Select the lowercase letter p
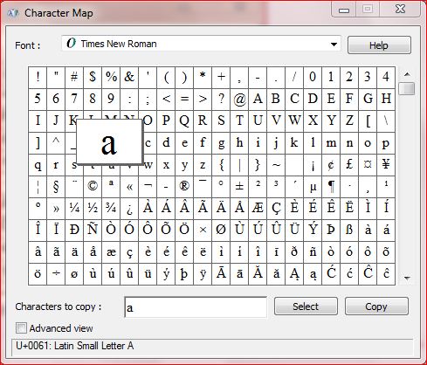Image resolution: width=427 pixels, height=365 pixels. click(x=386, y=142)
